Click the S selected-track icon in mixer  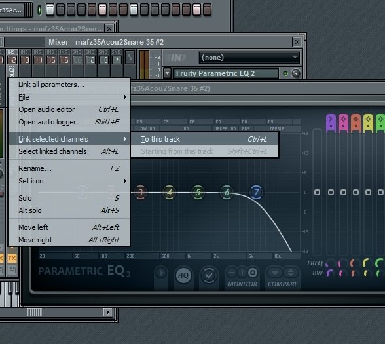[x=130, y=58]
